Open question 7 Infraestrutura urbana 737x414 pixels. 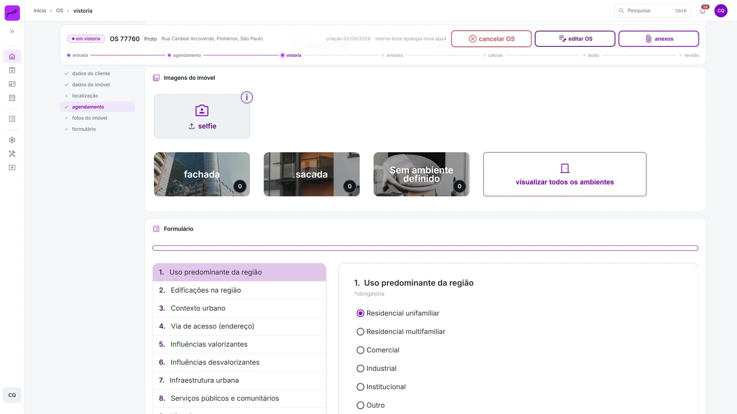click(239, 380)
